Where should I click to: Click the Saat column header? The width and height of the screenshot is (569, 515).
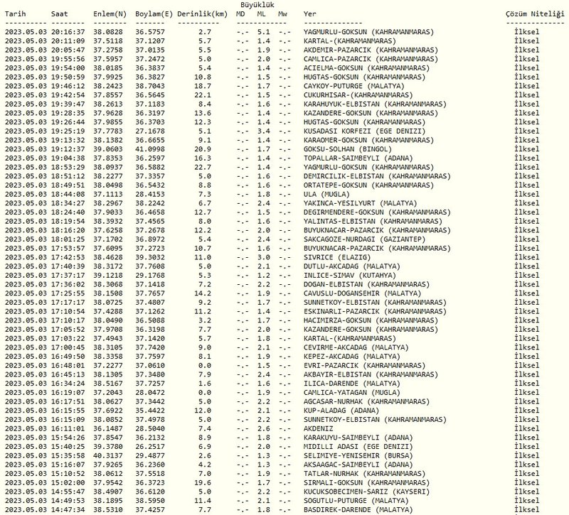(x=60, y=13)
